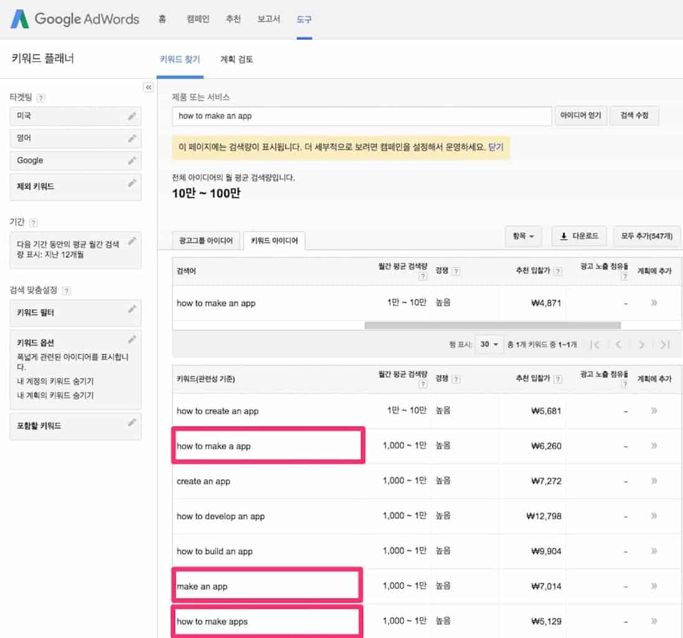
Task: Edit the 포함할 키워드 setting
Action: (x=132, y=422)
